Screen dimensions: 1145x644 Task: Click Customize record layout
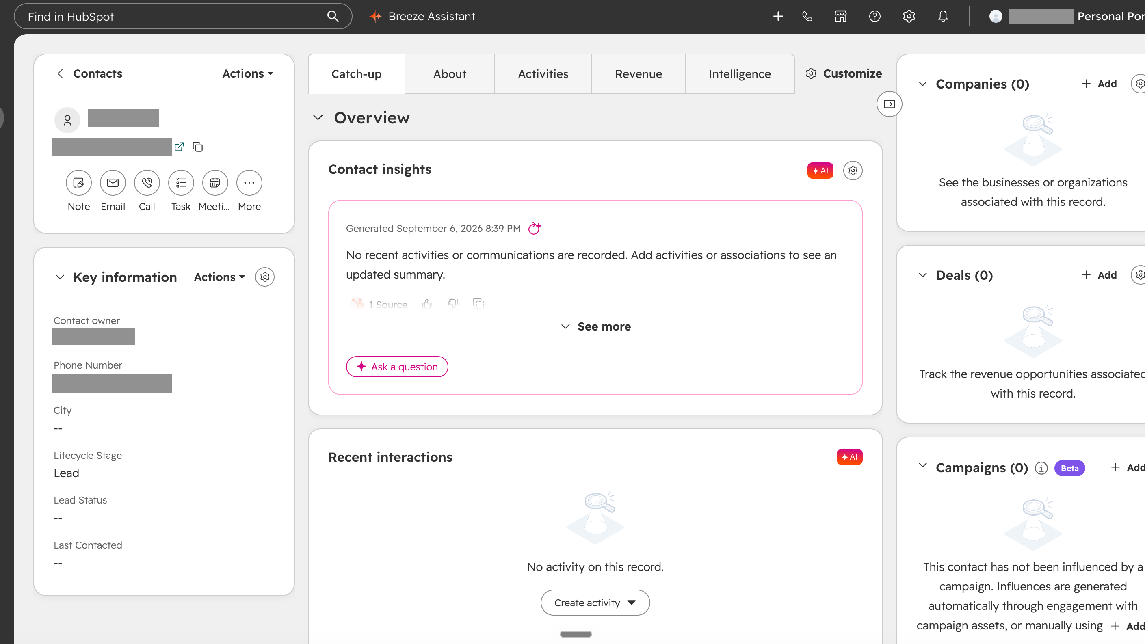click(x=844, y=73)
